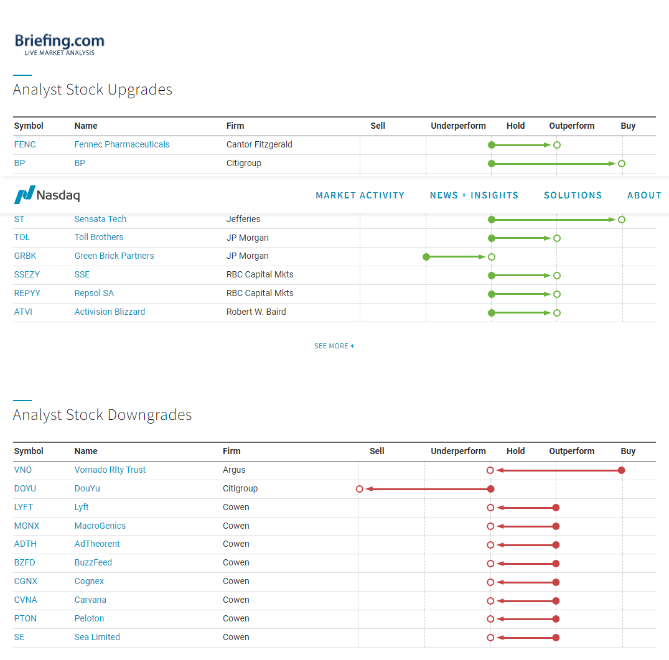Click the Citigroup firm cell for DOYU
This screenshot has height=660, width=669.
(240, 488)
